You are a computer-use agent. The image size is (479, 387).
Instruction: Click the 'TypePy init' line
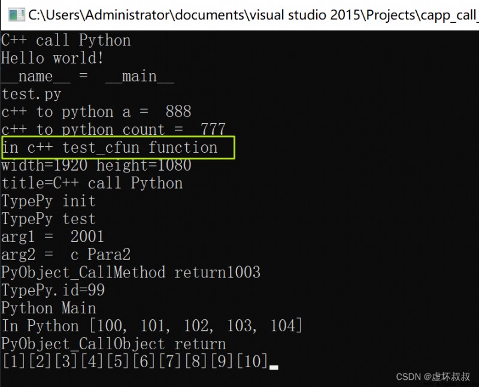[48, 201]
